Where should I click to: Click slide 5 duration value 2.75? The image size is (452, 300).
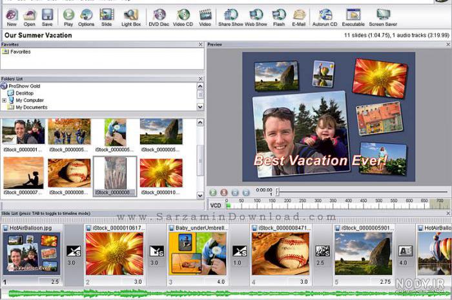(x=385, y=281)
